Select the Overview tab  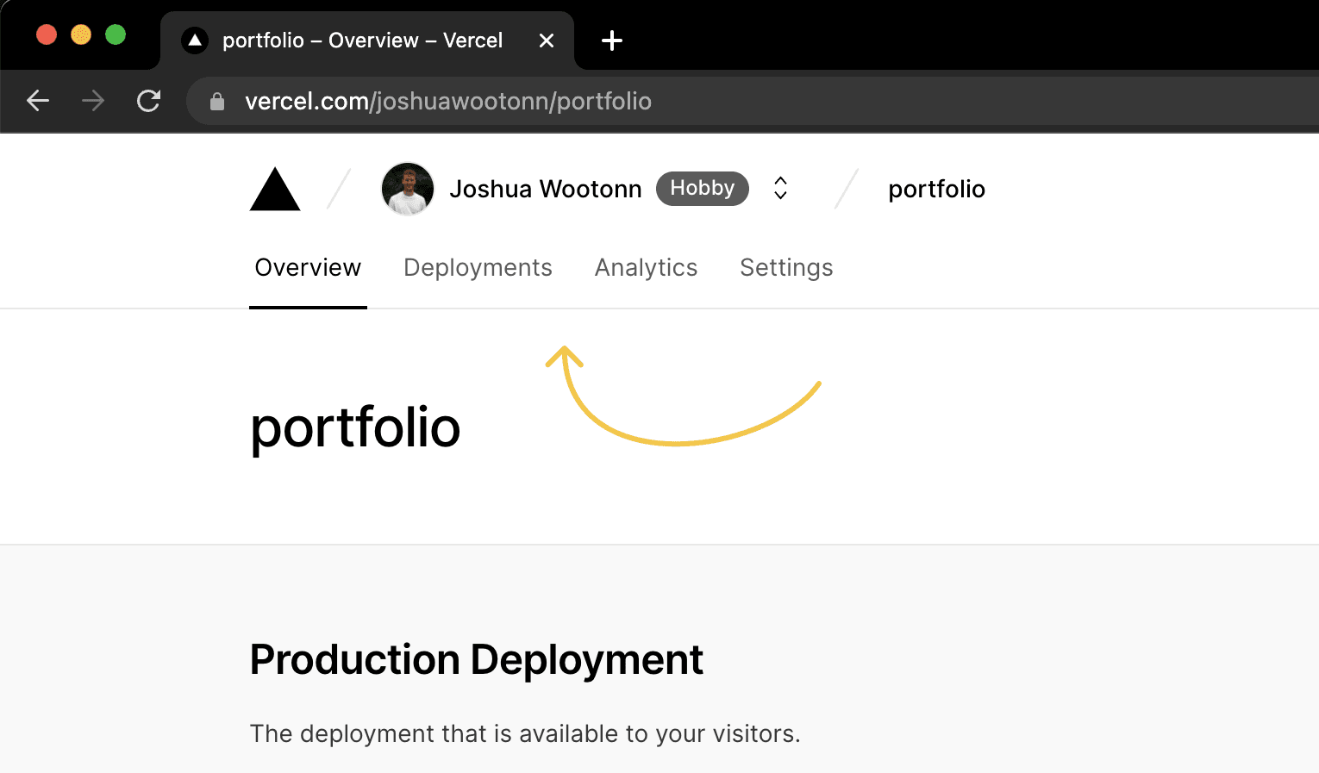[x=308, y=268]
